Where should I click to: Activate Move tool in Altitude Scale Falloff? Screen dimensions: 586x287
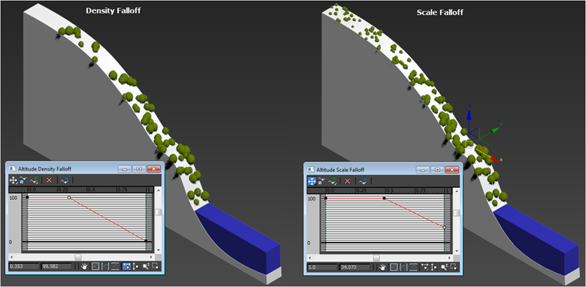(312, 181)
